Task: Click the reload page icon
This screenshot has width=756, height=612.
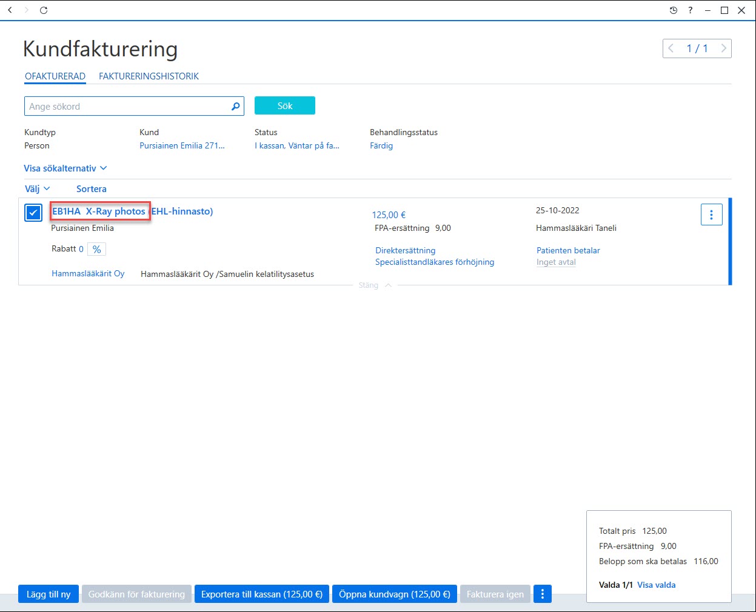Action: pyautogui.click(x=44, y=10)
